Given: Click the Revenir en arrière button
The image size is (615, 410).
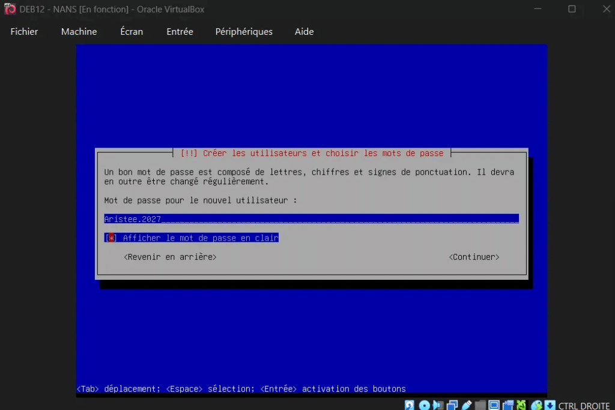Looking at the screenshot, I should click(x=170, y=257).
